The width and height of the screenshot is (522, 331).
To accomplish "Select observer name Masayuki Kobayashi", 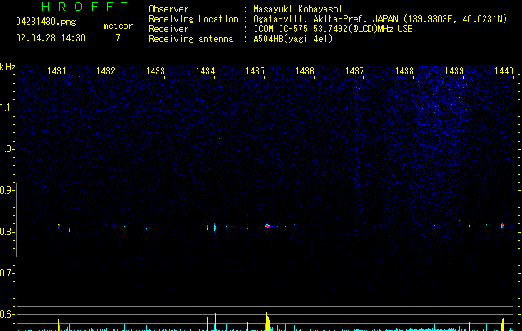I will tap(298, 9).
